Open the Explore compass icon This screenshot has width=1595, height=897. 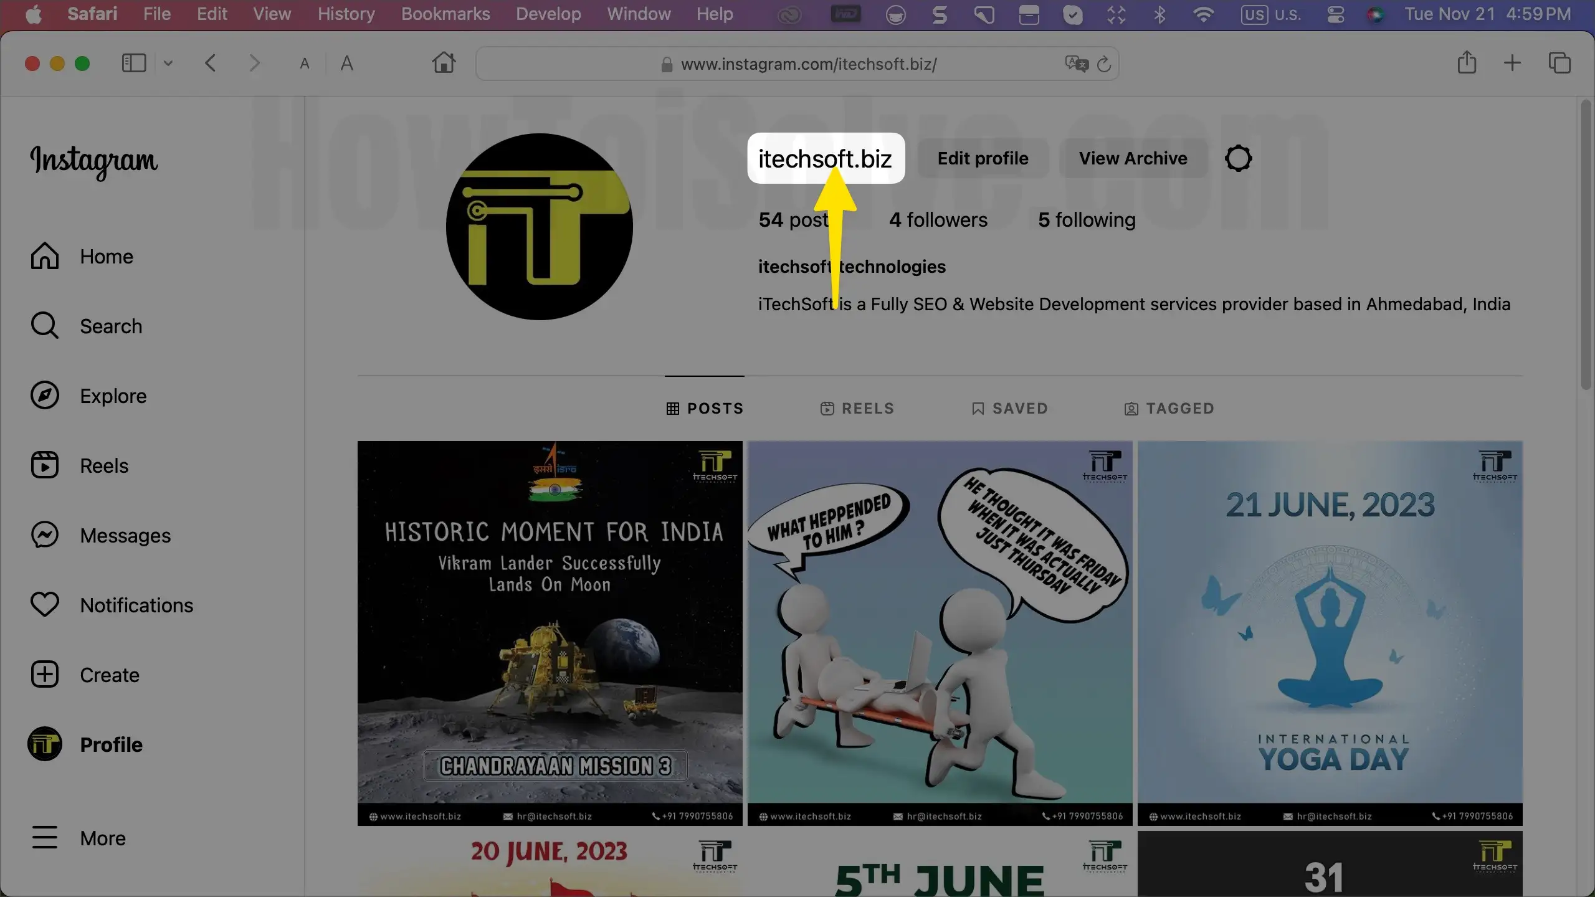(45, 396)
